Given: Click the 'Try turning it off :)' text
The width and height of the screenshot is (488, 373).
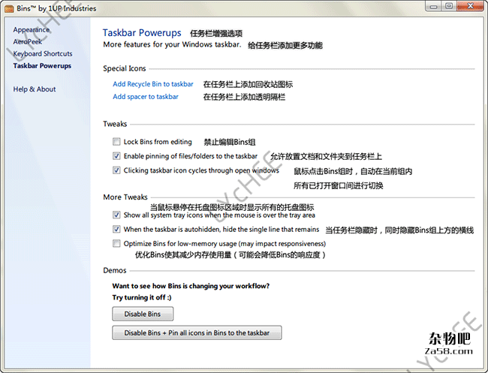Looking at the screenshot, I should click(142, 297).
